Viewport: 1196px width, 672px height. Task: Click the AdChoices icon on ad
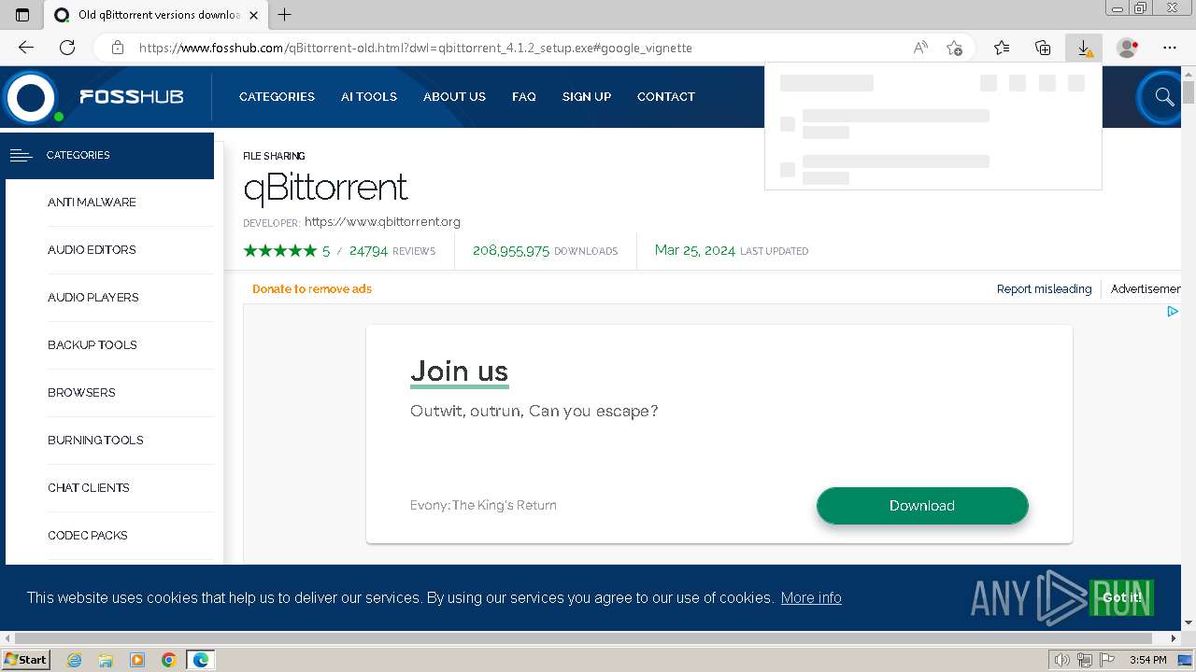pyautogui.click(x=1173, y=312)
